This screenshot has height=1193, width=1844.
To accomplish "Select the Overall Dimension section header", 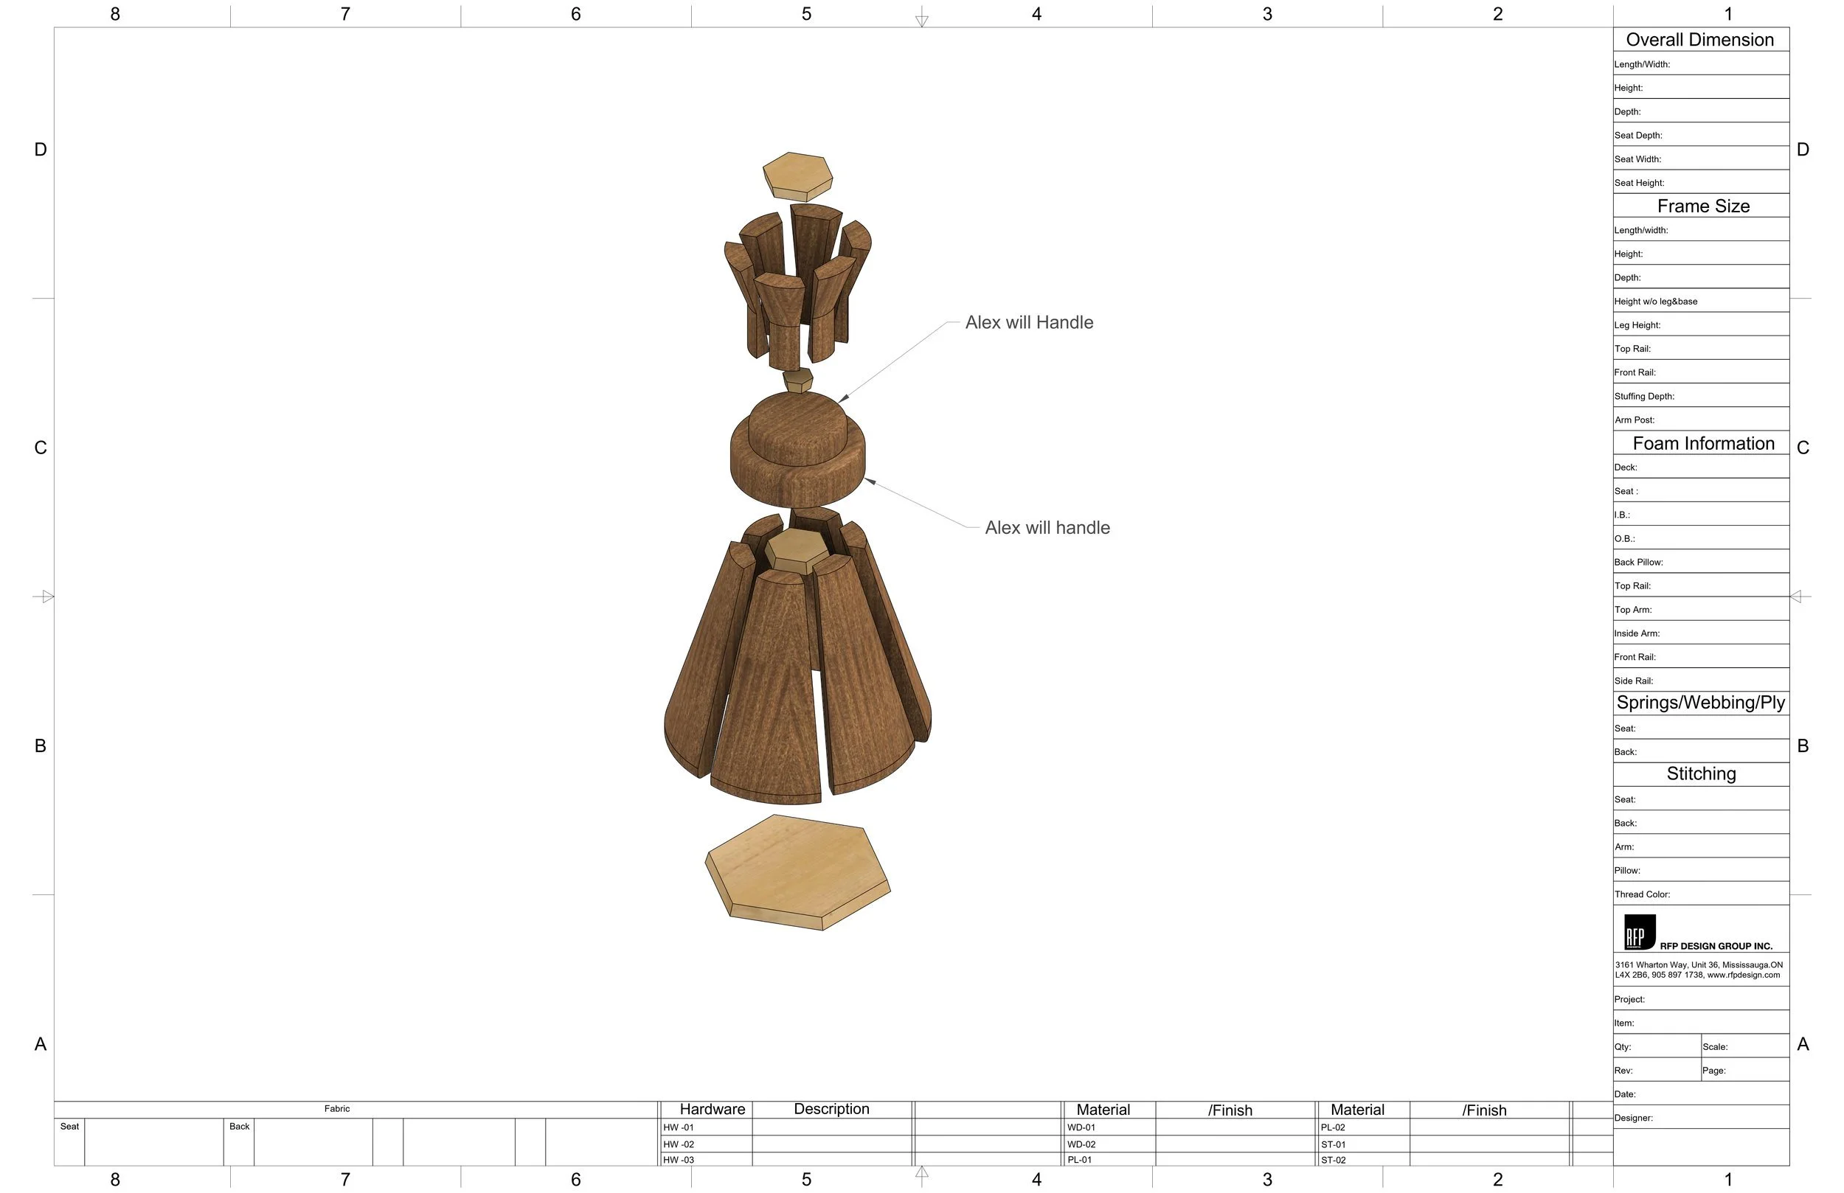I will [x=1700, y=40].
